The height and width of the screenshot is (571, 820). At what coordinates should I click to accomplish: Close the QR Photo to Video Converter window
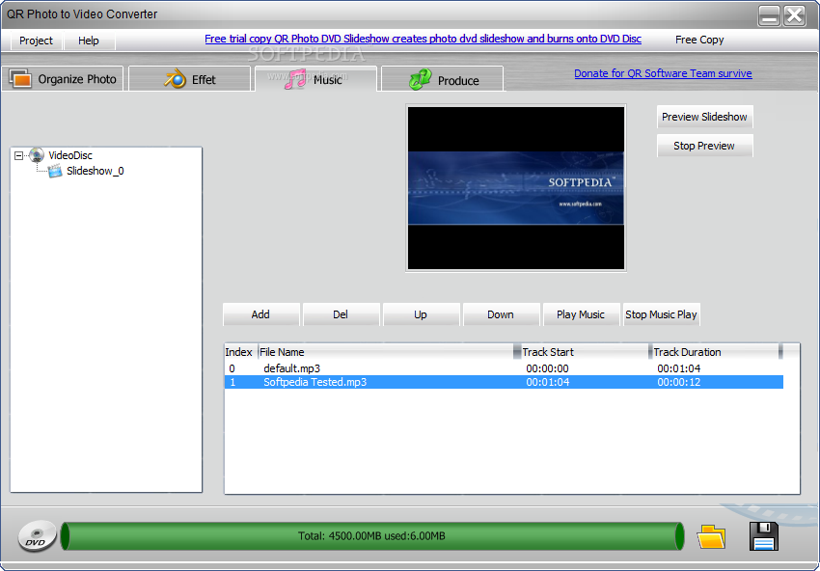click(794, 15)
